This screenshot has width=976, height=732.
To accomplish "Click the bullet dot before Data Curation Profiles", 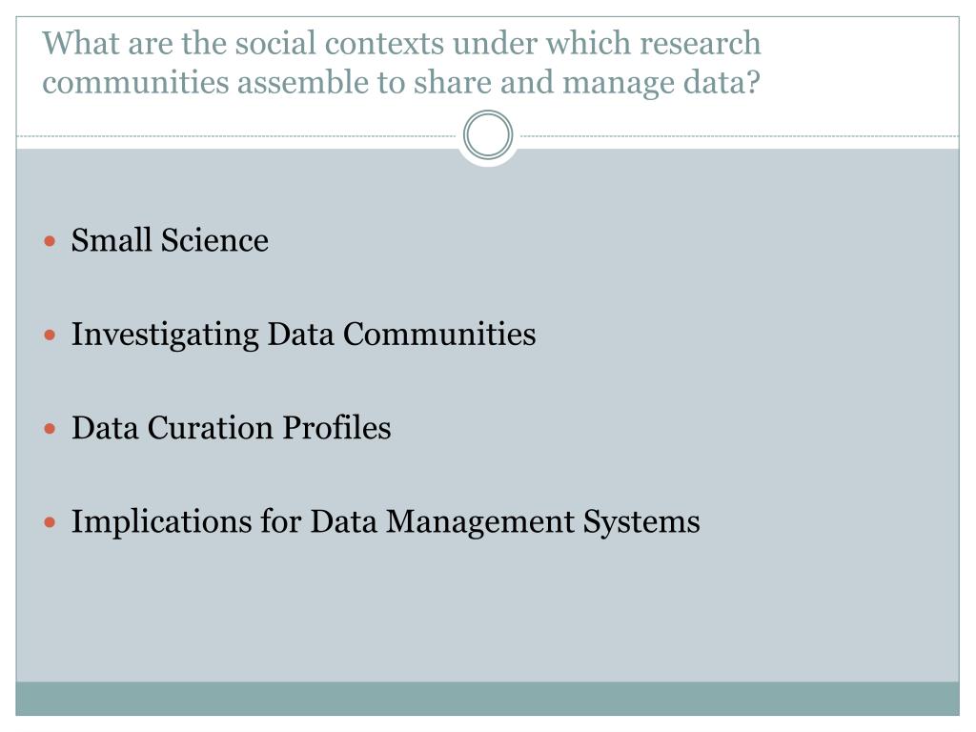I will coord(51,429).
